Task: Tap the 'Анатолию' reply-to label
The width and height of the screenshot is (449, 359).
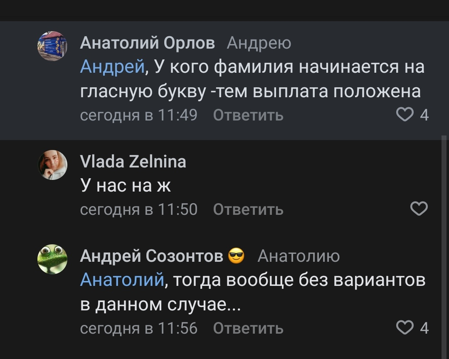Action: pos(299,256)
